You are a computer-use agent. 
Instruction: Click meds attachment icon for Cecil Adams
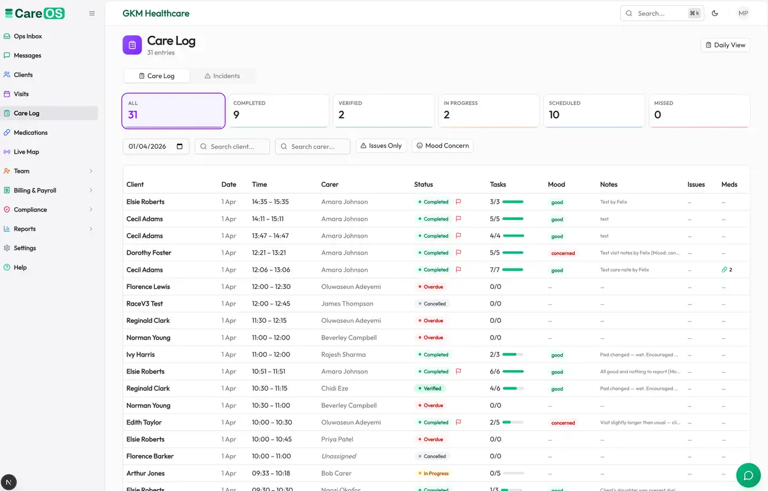[724, 270]
